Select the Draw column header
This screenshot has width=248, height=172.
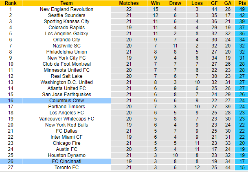pos(175,3)
